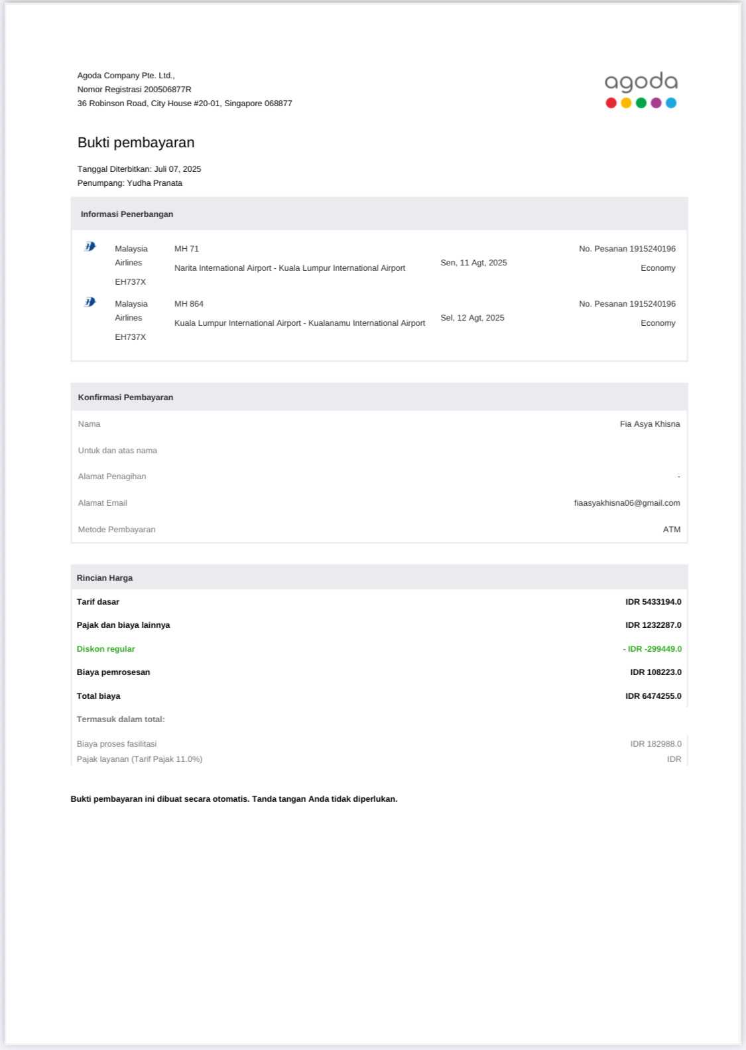Click the Bukti pembayaran title
This screenshot has height=1050, width=746.
click(136, 143)
